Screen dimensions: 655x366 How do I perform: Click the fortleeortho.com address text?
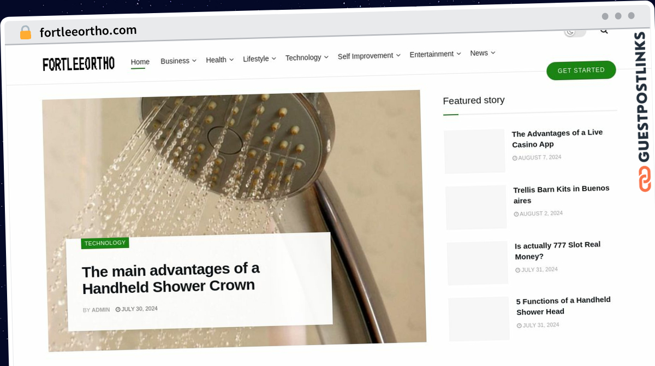(88, 31)
